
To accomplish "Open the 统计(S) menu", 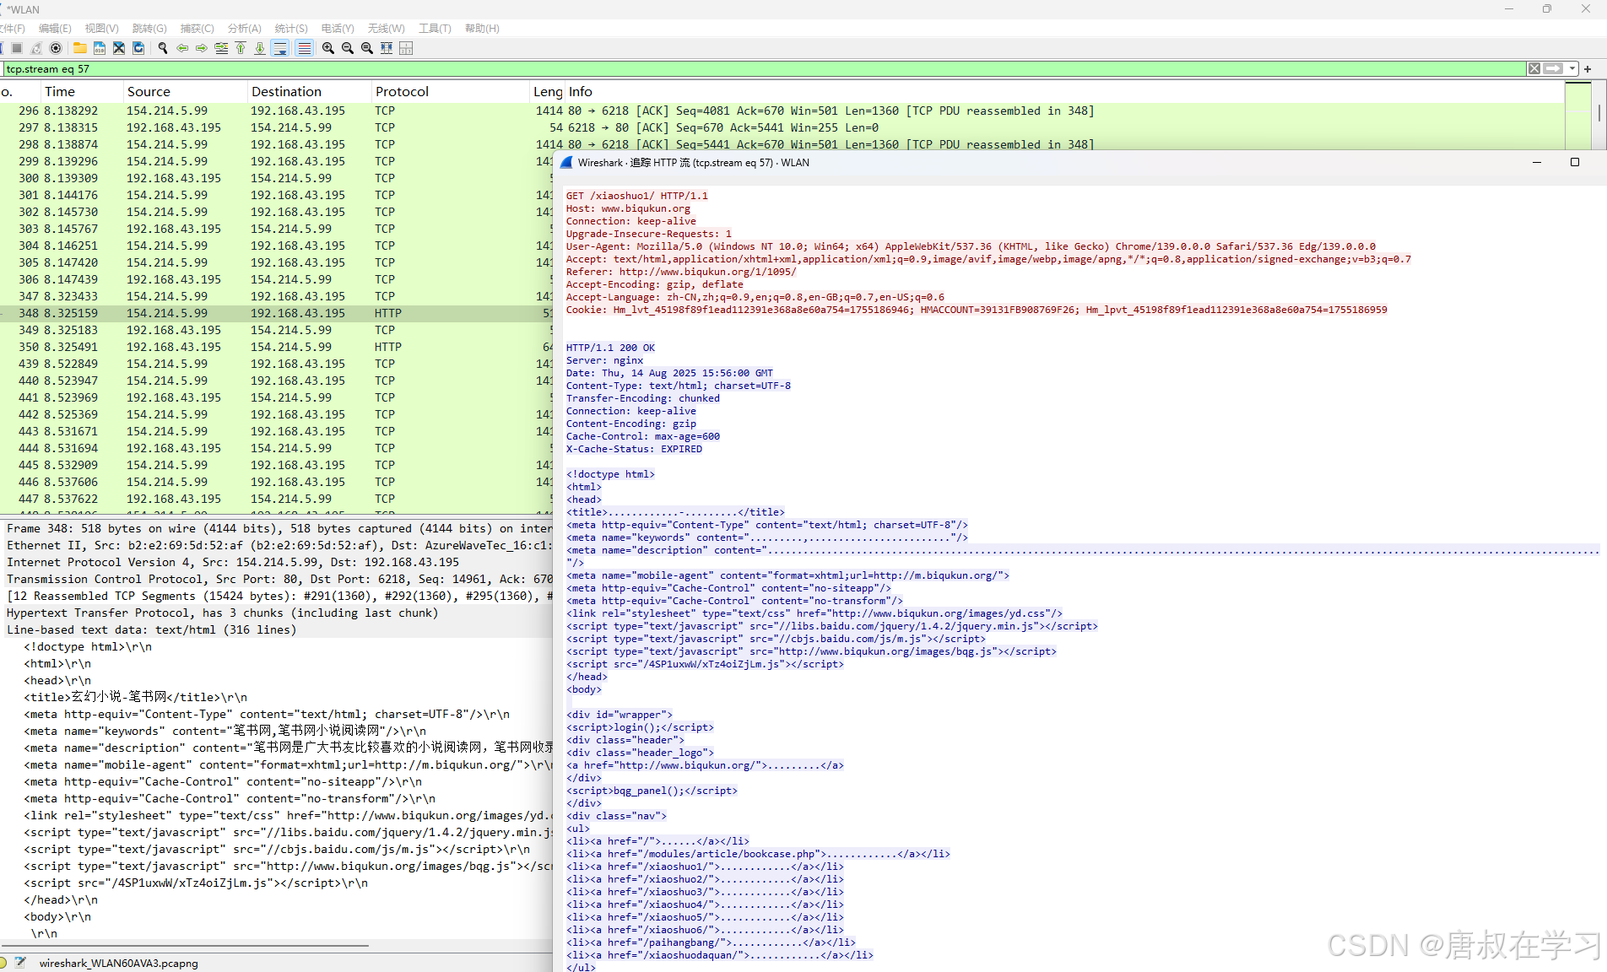I will click(291, 29).
